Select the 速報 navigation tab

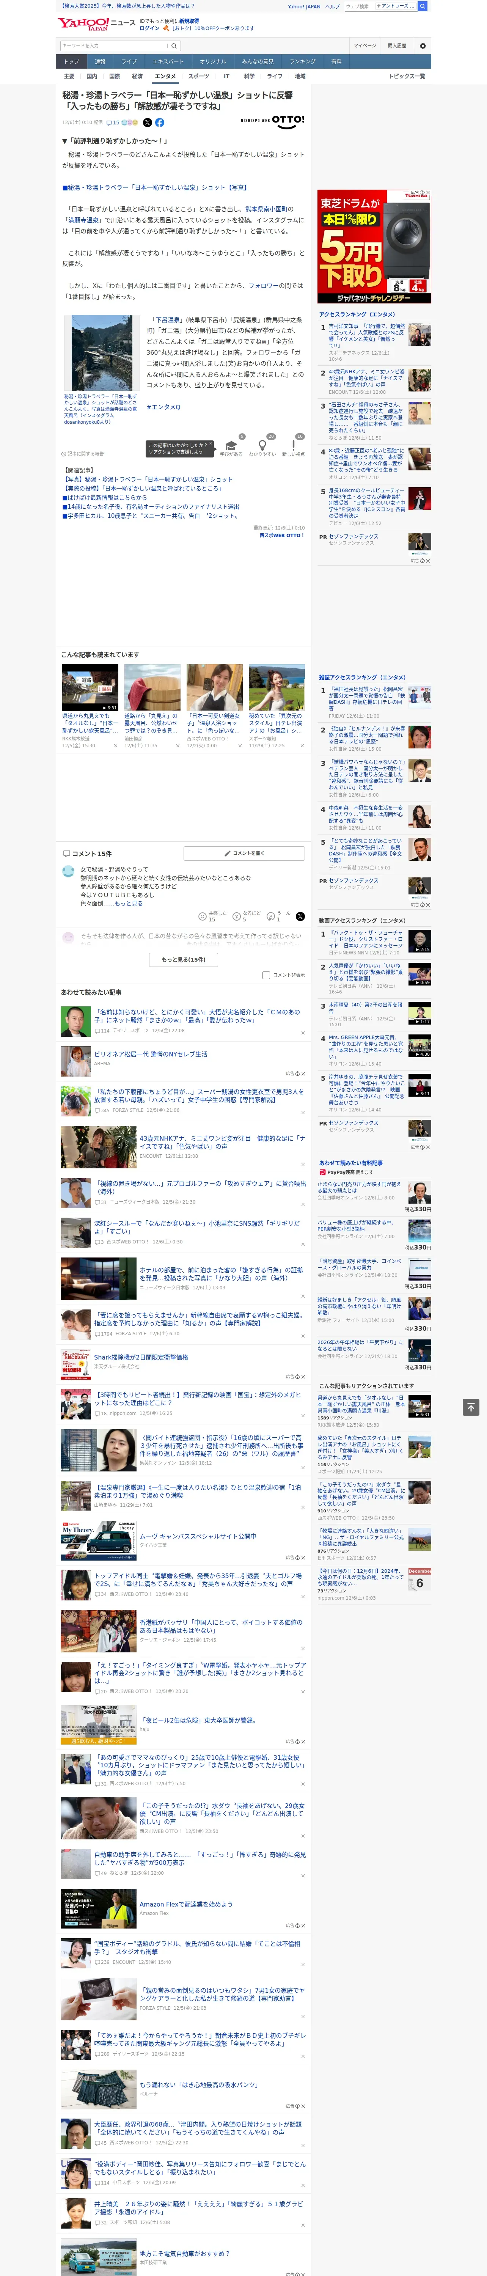[100, 62]
